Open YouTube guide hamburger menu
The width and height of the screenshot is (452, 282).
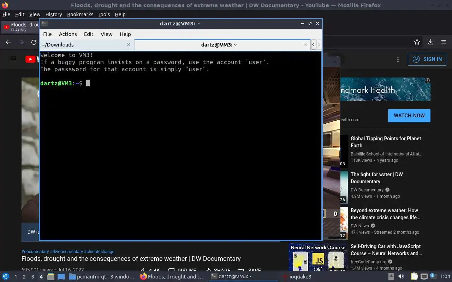(x=13, y=59)
